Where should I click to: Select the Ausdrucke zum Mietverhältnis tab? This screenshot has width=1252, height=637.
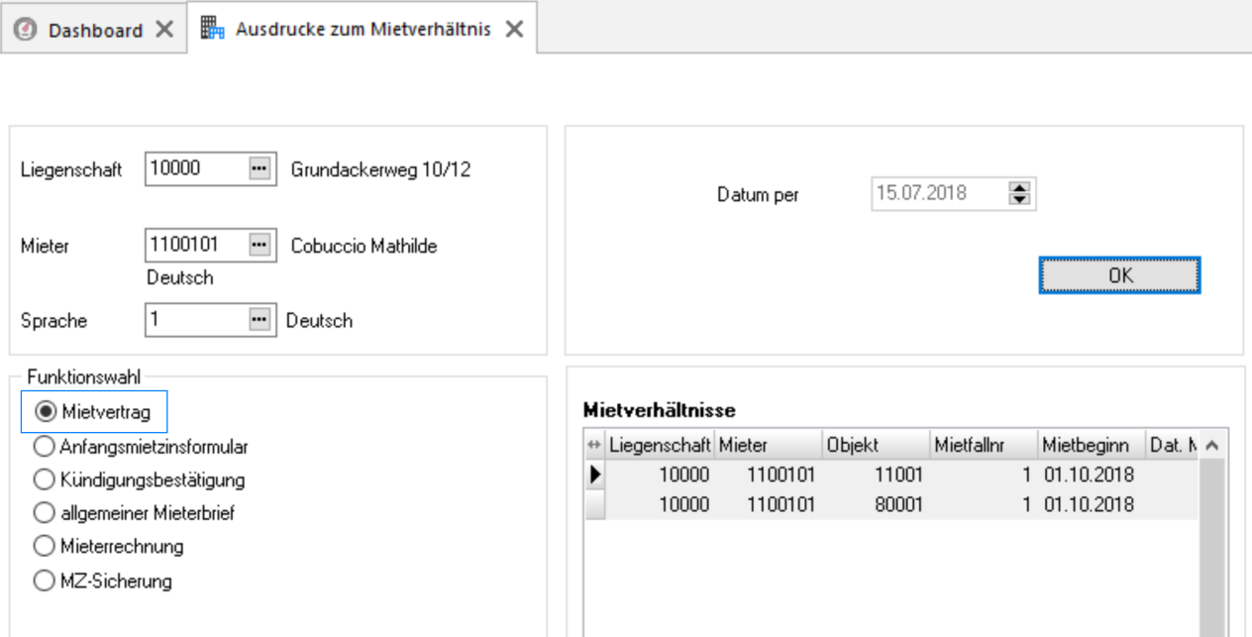coord(362,29)
